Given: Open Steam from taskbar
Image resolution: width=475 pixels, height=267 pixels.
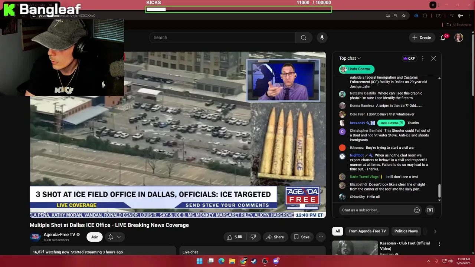Looking at the screenshot, I should 254,261.
